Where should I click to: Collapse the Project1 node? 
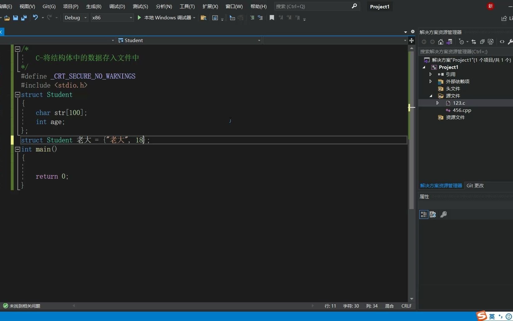pos(424,67)
